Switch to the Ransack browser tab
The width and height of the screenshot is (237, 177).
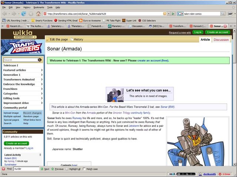(x=198, y=26)
